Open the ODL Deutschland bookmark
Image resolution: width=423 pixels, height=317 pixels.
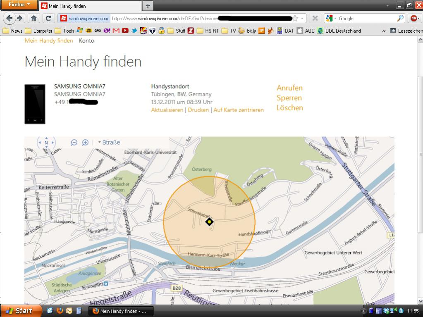tap(339, 31)
